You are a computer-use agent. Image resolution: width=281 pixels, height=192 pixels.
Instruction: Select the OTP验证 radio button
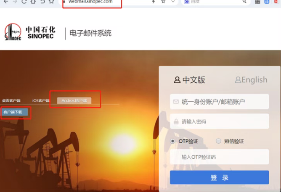pos(172,141)
